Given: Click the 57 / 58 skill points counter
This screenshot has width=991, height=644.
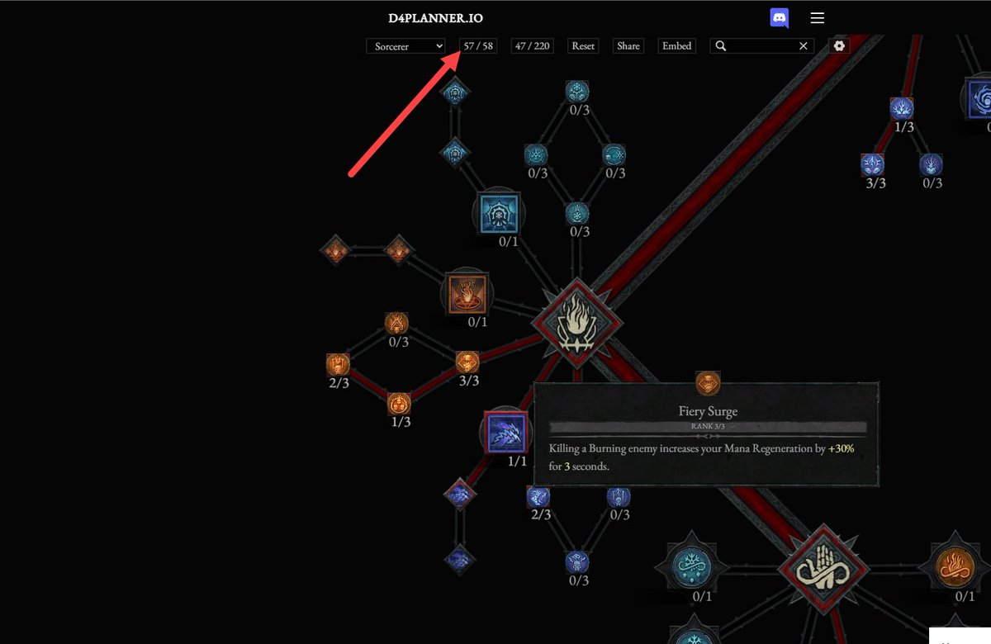Looking at the screenshot, I should (478, 46).
